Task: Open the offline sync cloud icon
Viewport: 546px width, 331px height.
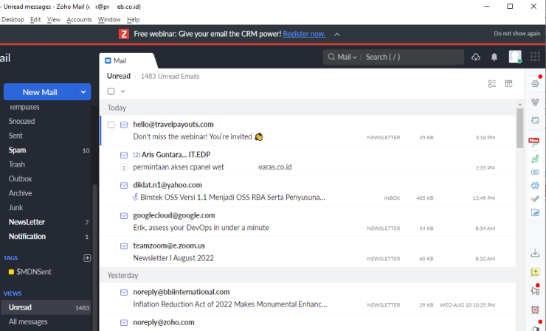Action: (x=476, y=57)
